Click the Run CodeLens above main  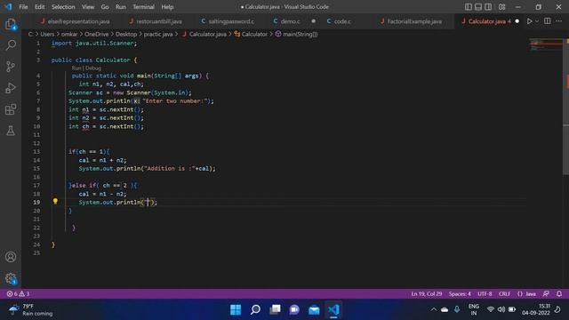(76, 68)
